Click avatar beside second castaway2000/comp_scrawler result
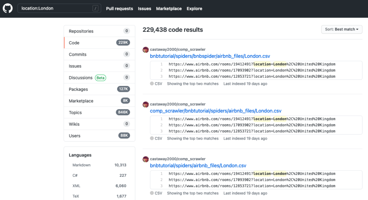The height and width of the screenshot is (200, 368). tap(146, 104)
